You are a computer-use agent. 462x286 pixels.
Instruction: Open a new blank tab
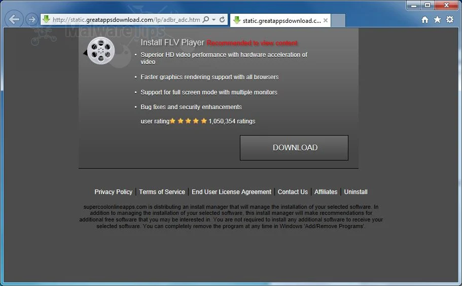pyautogui.click(x=338, y=20)
